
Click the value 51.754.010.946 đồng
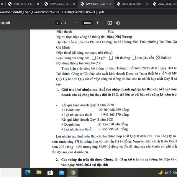113,124
